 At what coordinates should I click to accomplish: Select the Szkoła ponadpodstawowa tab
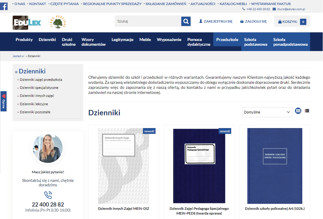pyautogui.click(x=290, y=42)
